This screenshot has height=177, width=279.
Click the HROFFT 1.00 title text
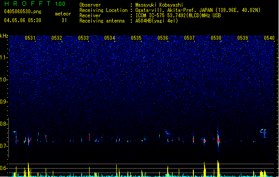coord(35,4)
